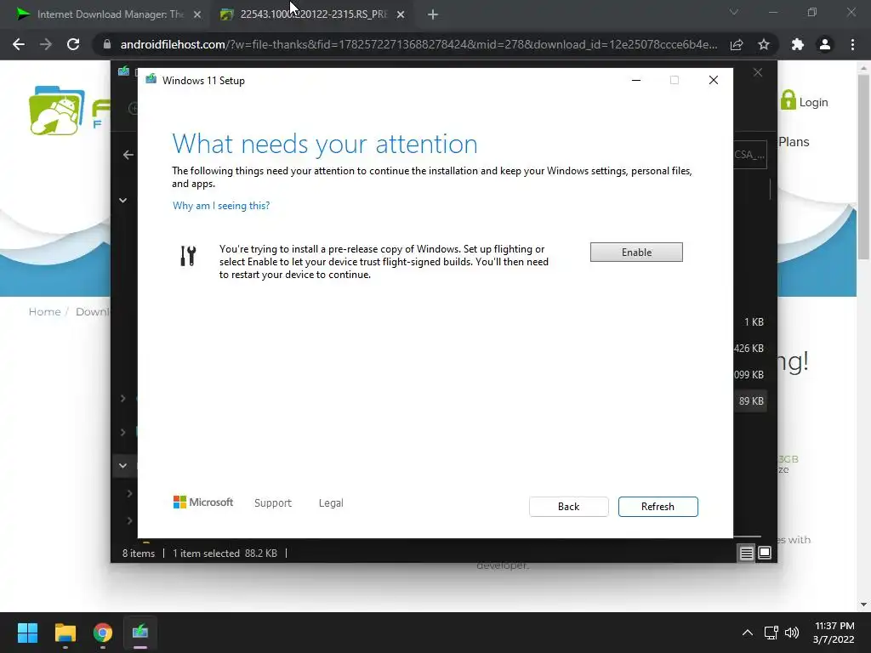871x653 pixels.
Task: Open the 'Why am I seeing this?' link
Action: [x=221, y=206]
